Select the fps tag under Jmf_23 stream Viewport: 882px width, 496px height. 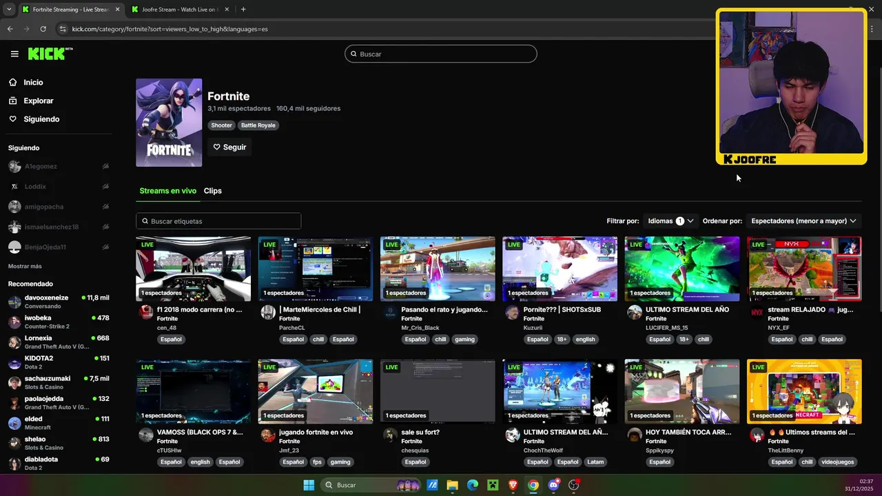coord(317,462)
